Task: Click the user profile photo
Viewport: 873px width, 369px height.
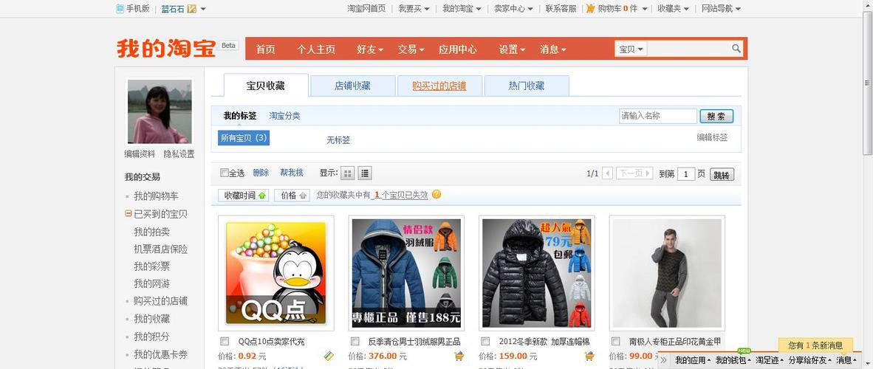Action: (160, 111)
